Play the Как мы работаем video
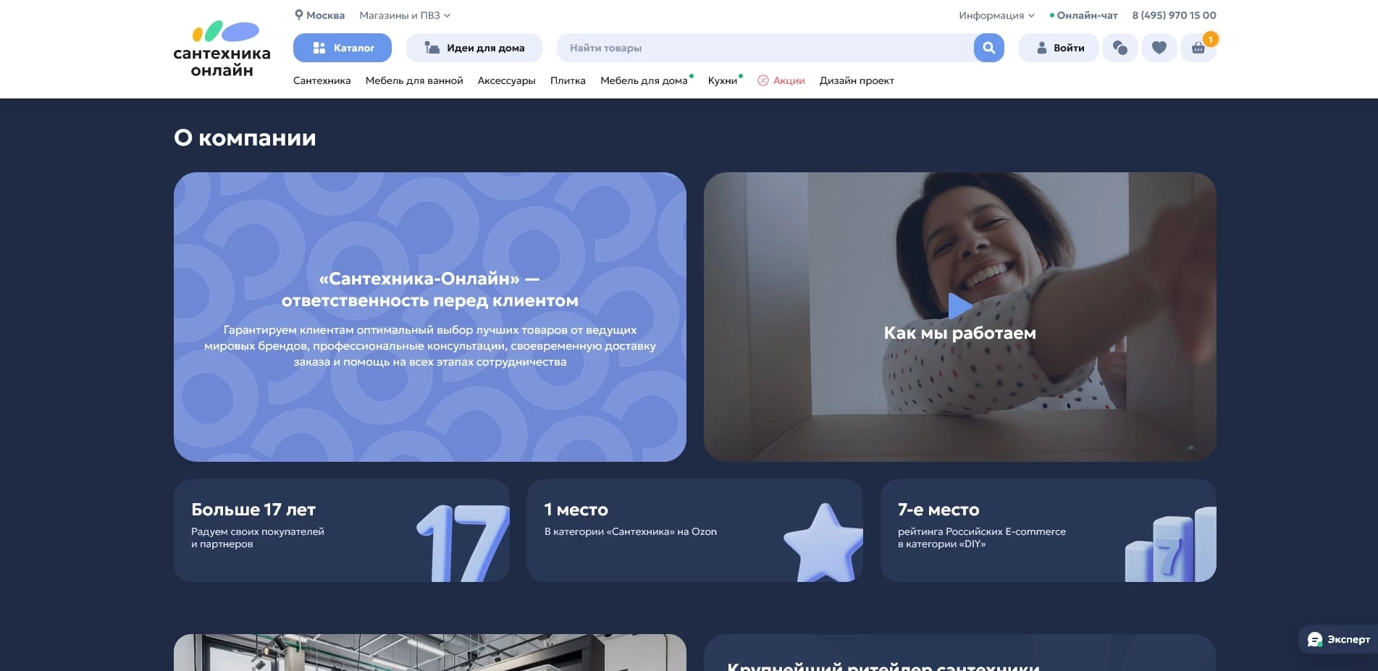Screen dimensions: 1378x671 [959, 307]
